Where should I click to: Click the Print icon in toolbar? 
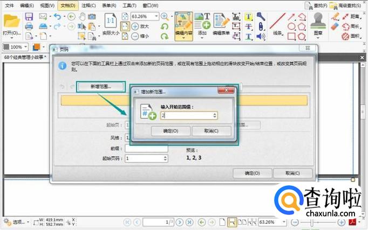coord(29,26)
